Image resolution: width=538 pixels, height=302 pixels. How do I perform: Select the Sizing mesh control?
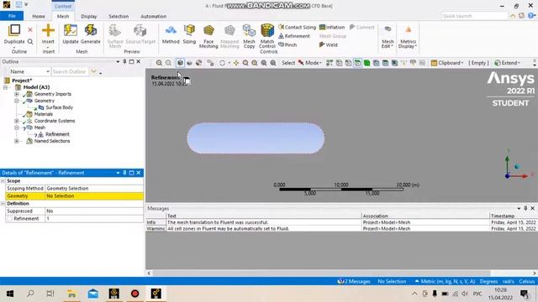tap(189, 34)
